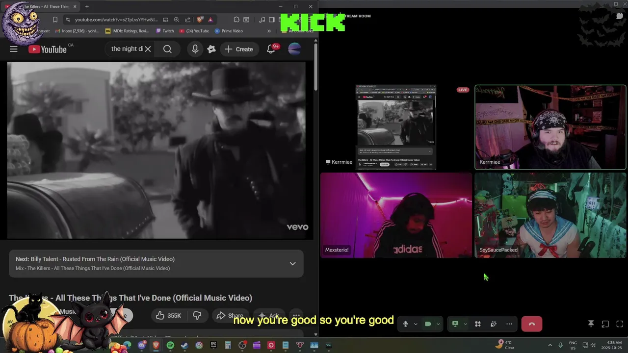Viewport: 628px width, 353px height.
Task: Close the Killers YouTube tab
Action: [x=75, y=6]
